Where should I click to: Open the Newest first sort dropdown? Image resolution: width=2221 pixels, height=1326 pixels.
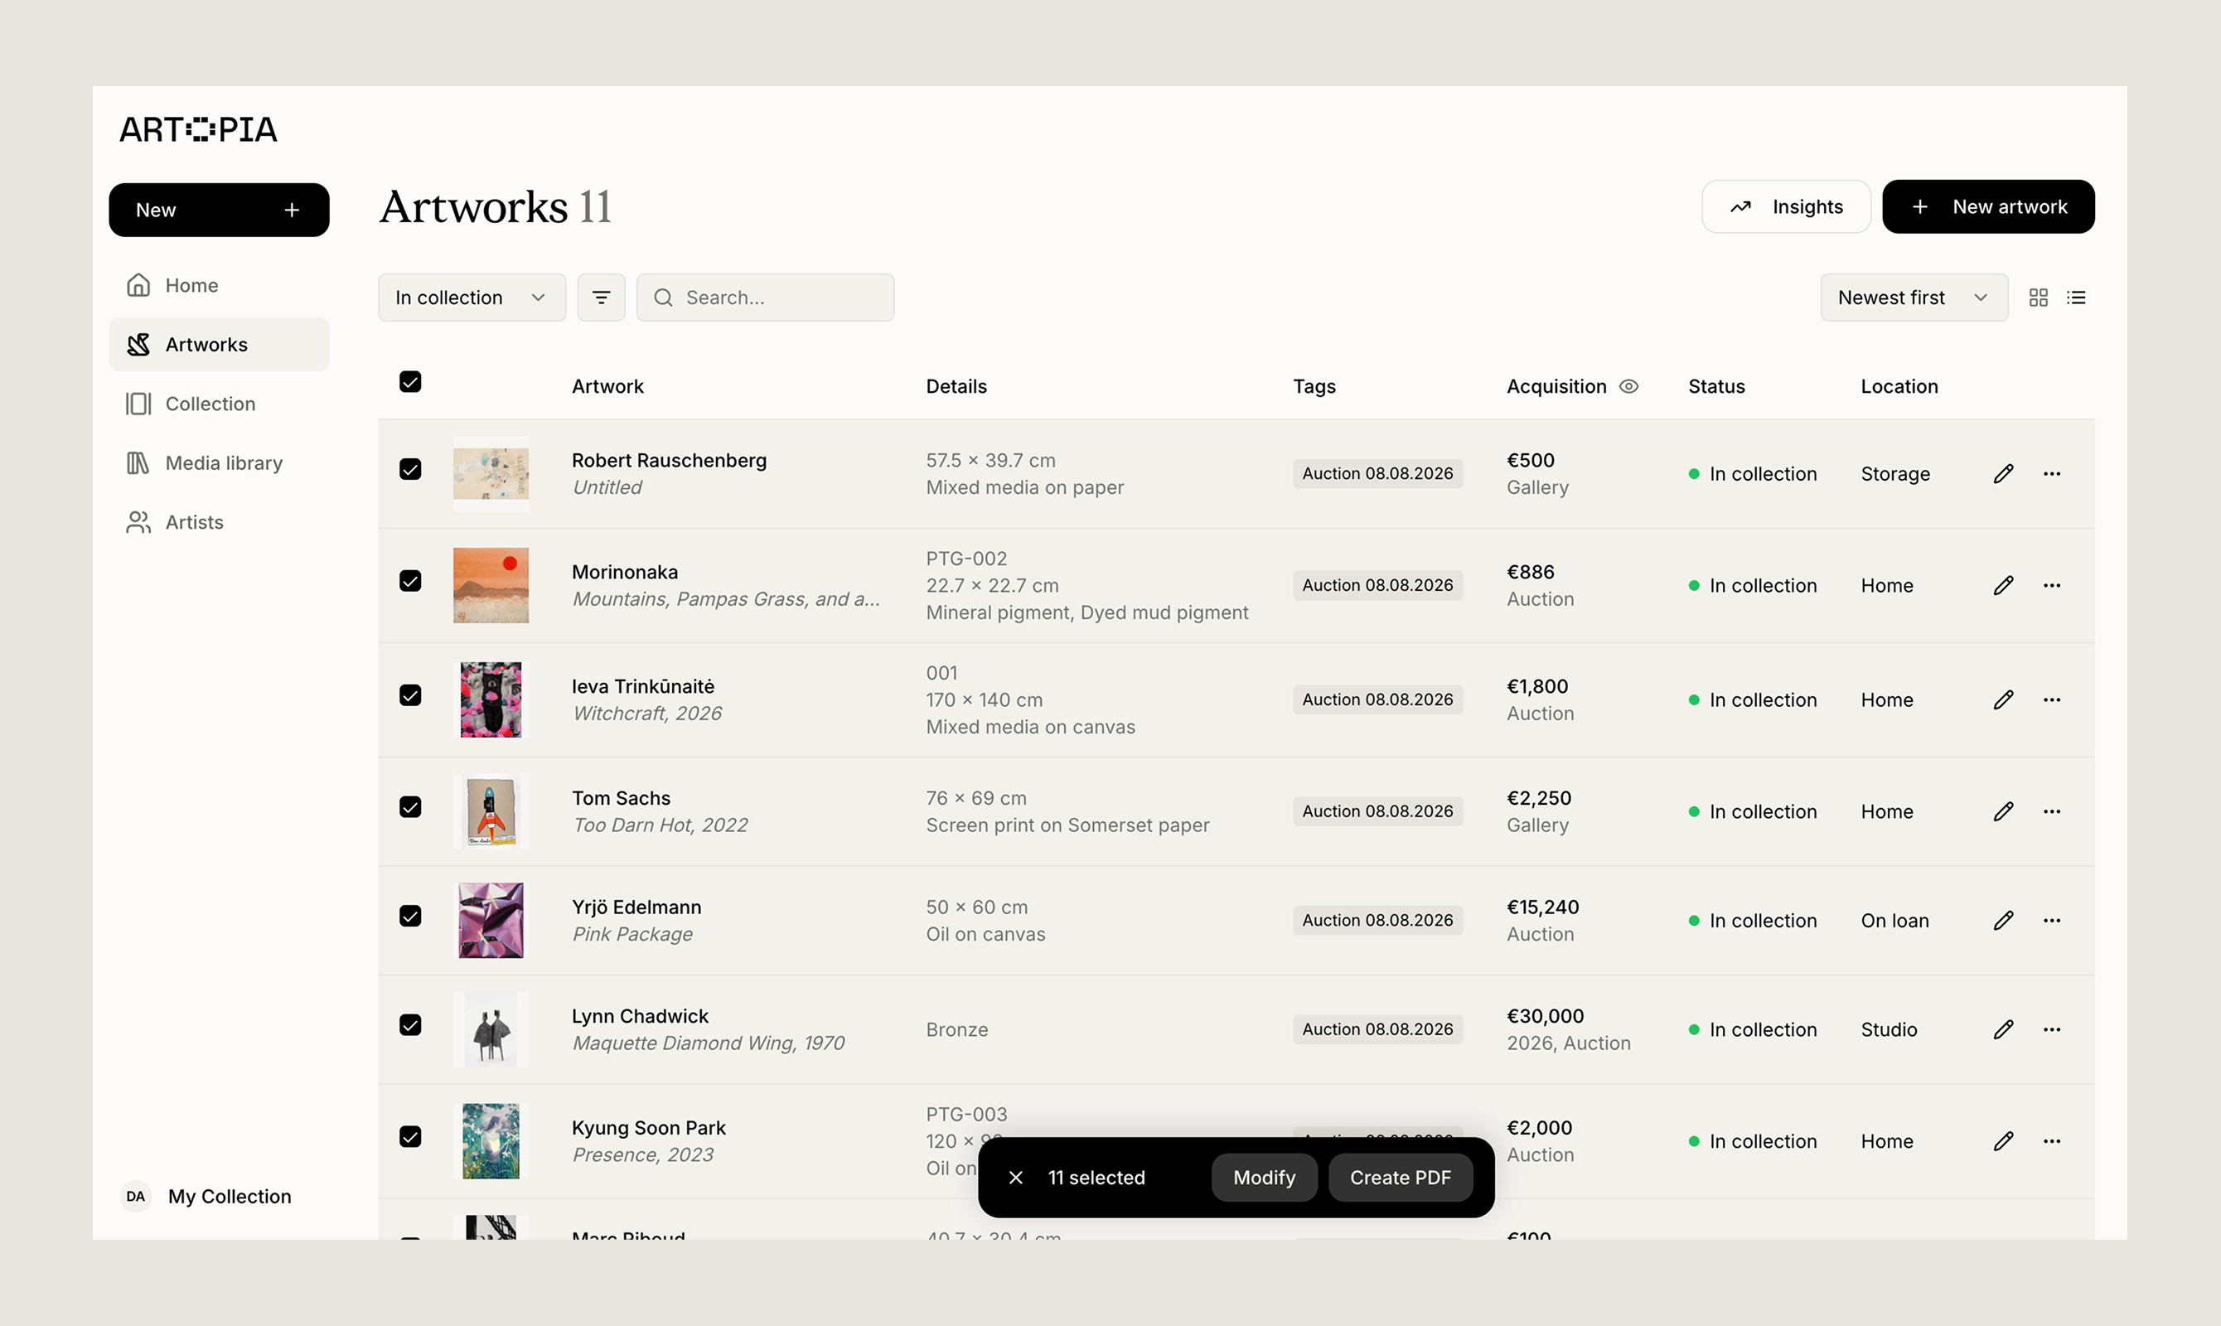(1914, 298)
